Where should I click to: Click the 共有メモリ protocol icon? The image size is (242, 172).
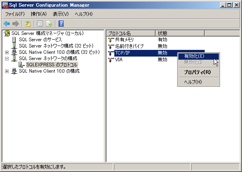(x=111, y=40)
